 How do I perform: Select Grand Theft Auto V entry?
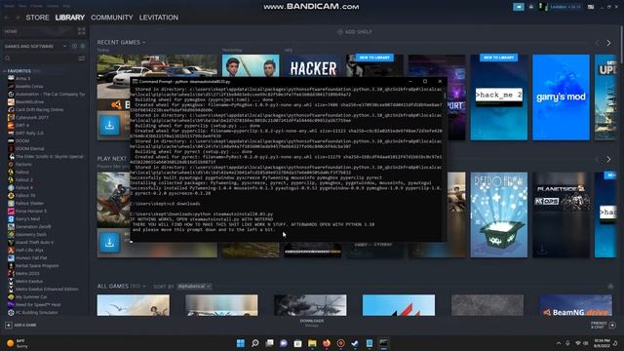34,242
